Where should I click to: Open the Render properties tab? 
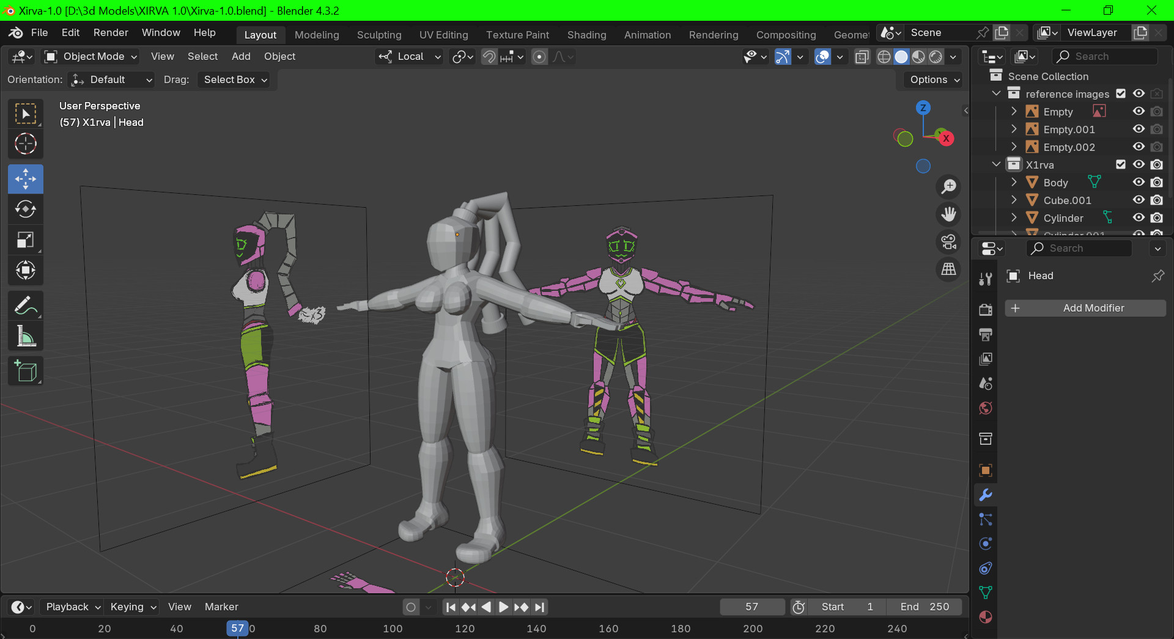pos(985,310)
